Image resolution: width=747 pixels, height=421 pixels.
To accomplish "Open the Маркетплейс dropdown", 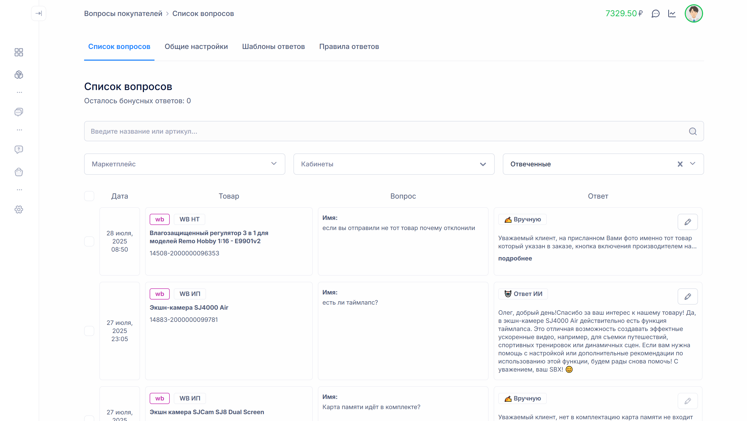I will (184, 164).
